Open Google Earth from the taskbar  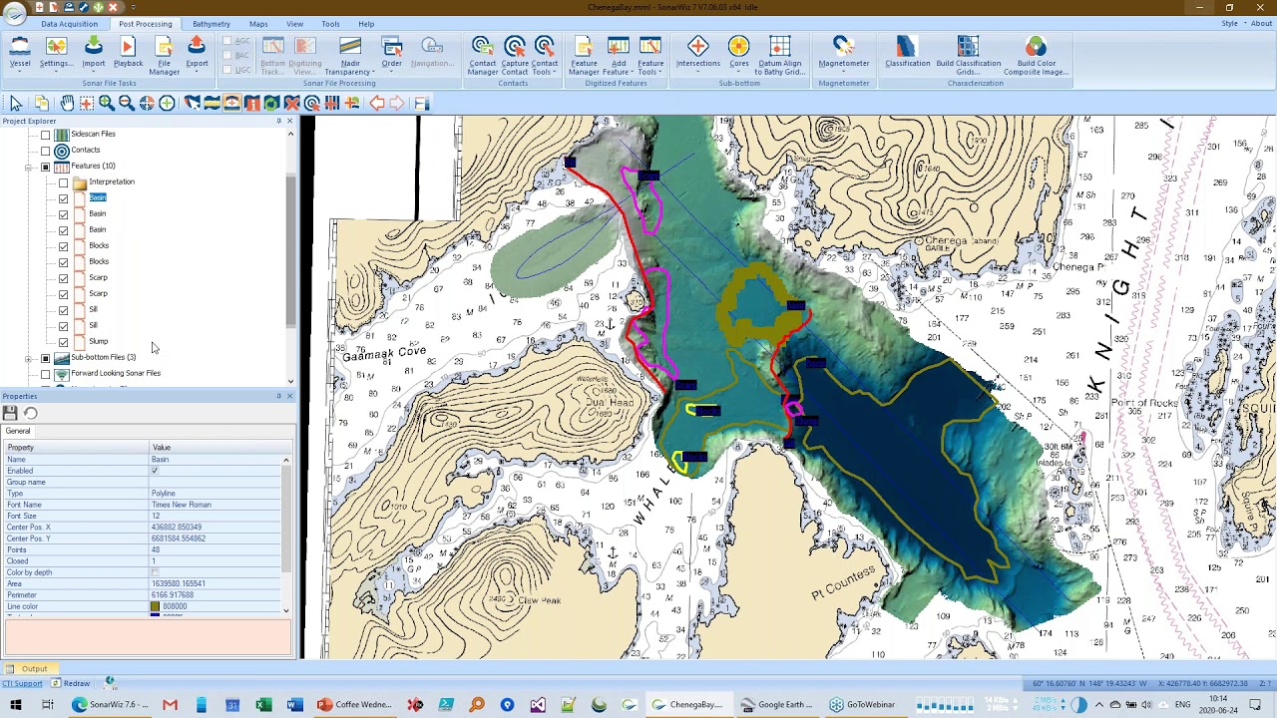tap(777, 705)
